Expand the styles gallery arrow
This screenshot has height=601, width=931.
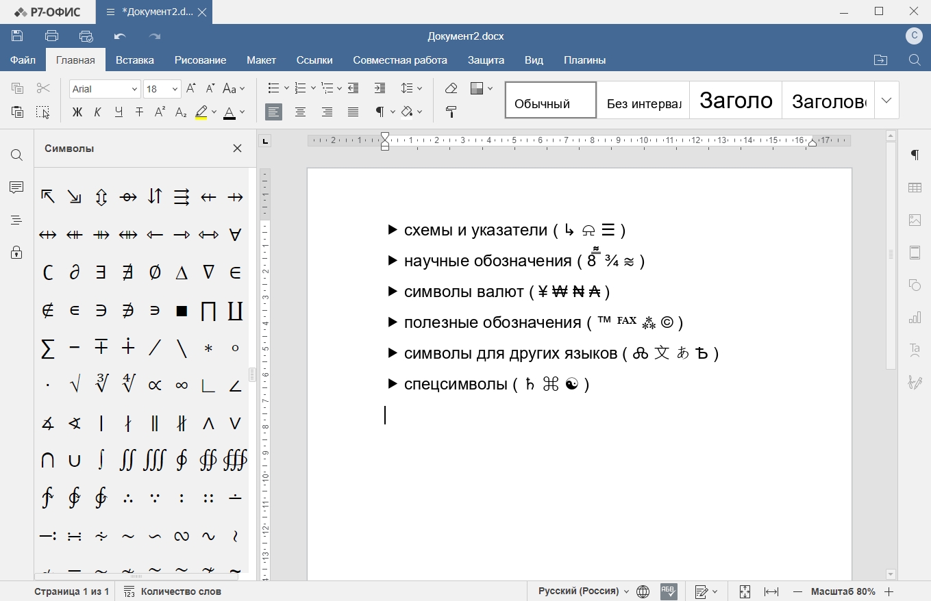pyautogui.click(x=886, y=101)
